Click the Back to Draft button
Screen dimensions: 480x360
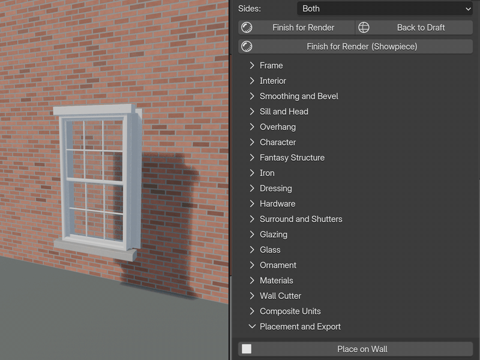(414, 28)
